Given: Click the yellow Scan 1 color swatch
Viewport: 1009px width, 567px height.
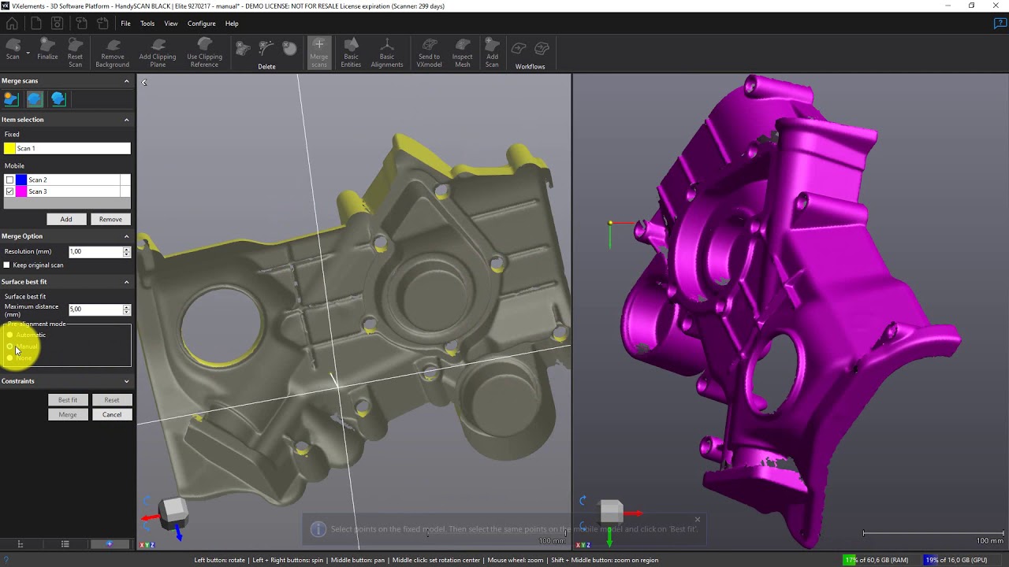Looking at the screenshot, I should [x=9, y=148].
